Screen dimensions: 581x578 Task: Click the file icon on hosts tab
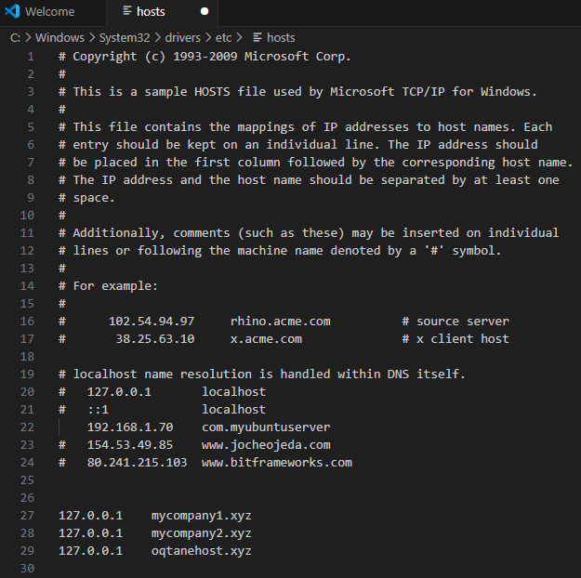(x=125, y=12)
